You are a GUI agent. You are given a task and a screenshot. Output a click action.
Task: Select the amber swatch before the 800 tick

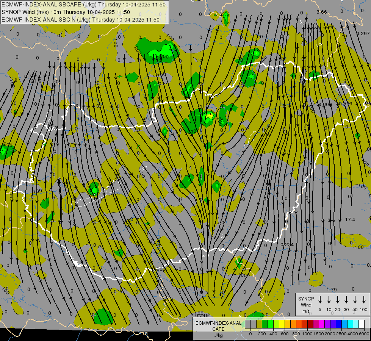tap(293, 324)
